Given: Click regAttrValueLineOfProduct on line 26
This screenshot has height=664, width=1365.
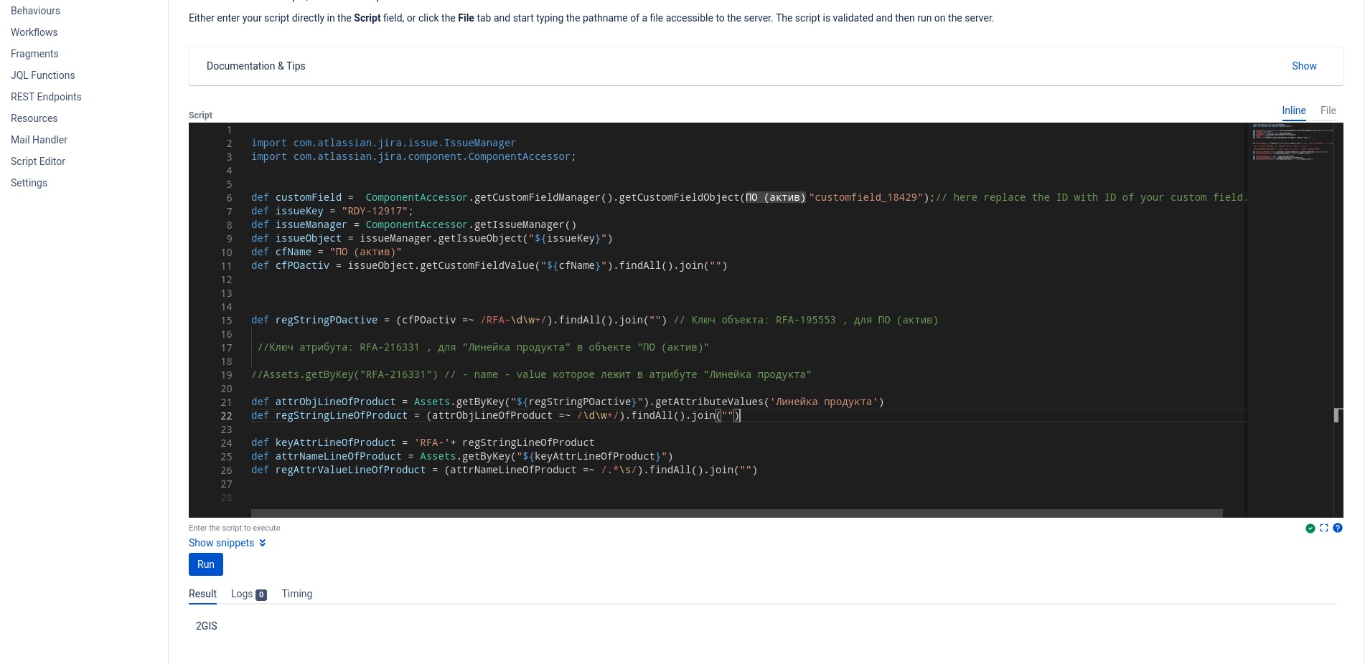Looking at the screenshot, I should [x=350, y=470].
